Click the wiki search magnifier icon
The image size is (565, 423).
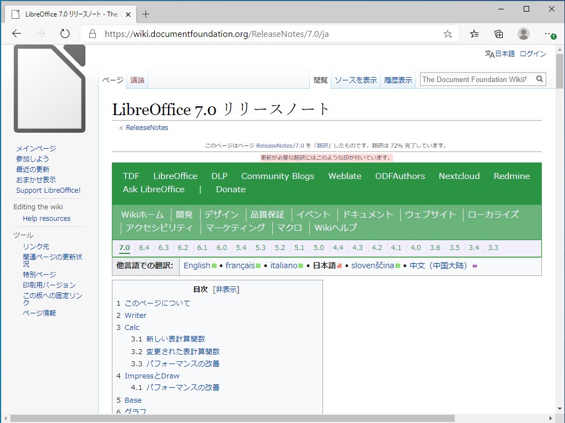tap(539, 79)
